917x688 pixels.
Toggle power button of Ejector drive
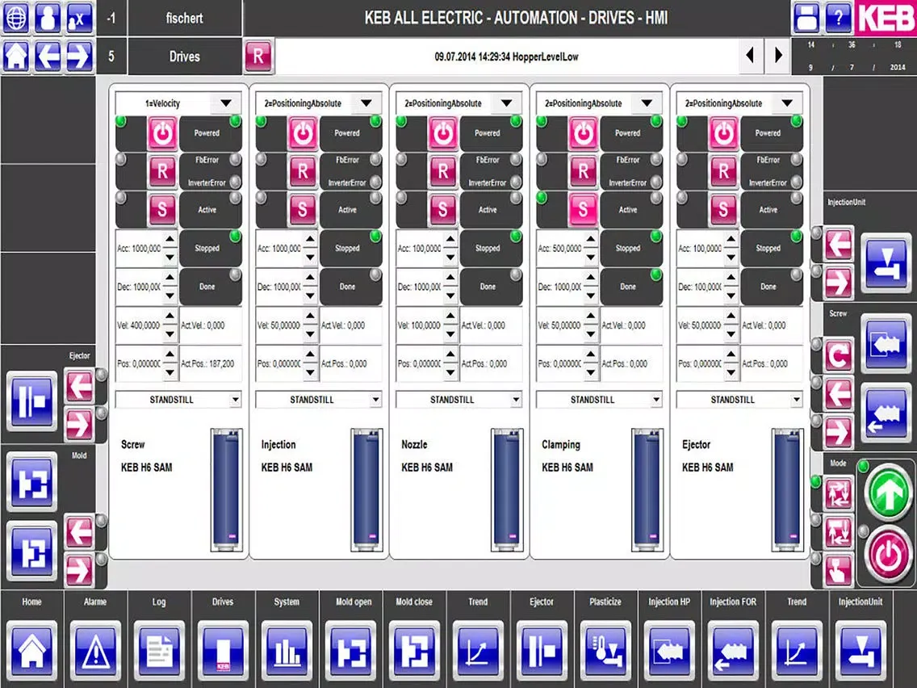(x=723, y=132)
